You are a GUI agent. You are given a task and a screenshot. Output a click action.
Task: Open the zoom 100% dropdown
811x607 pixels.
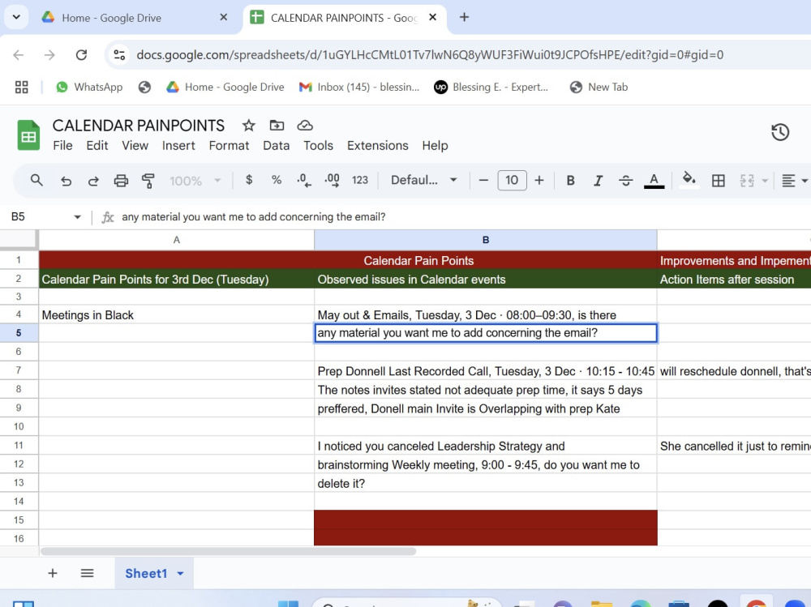pos(195,181)
